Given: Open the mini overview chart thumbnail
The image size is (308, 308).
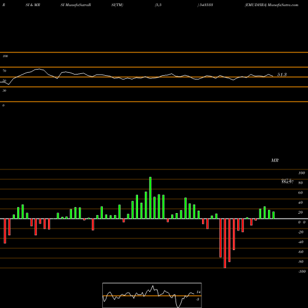Looking at the screenshot, I should click(x=152, y=295).
